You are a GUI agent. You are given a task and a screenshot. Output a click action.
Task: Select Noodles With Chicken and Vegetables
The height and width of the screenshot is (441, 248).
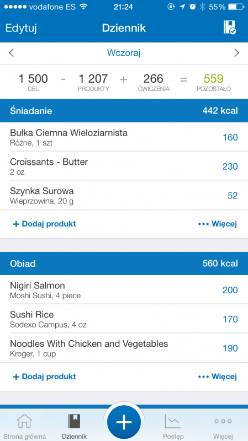(124, 348)
